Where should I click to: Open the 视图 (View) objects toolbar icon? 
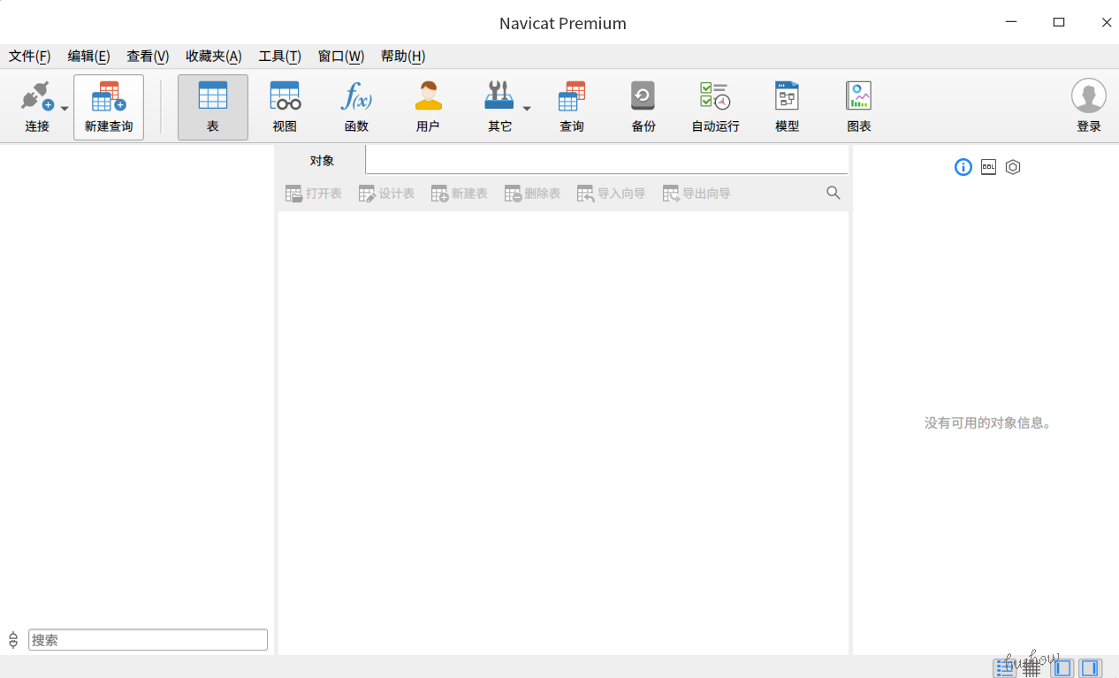(x=285, y=107)
